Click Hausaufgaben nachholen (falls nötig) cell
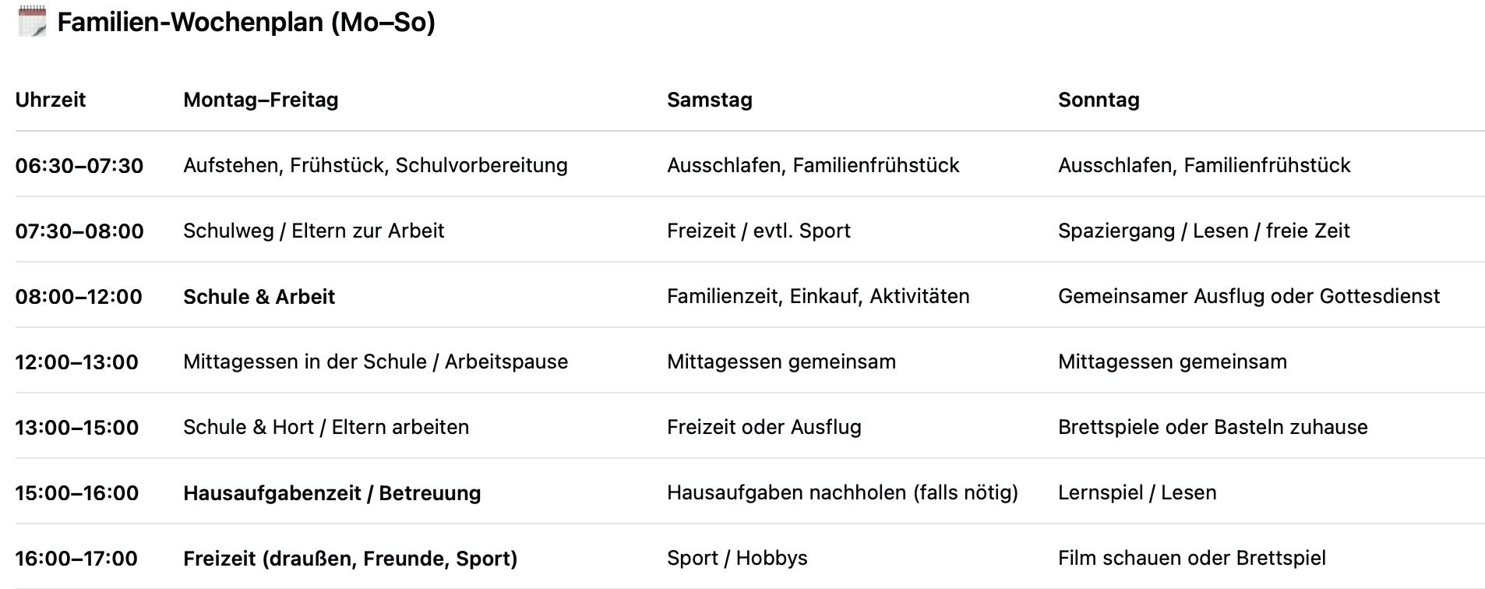The image size is (1485, 589). [841, 492]
